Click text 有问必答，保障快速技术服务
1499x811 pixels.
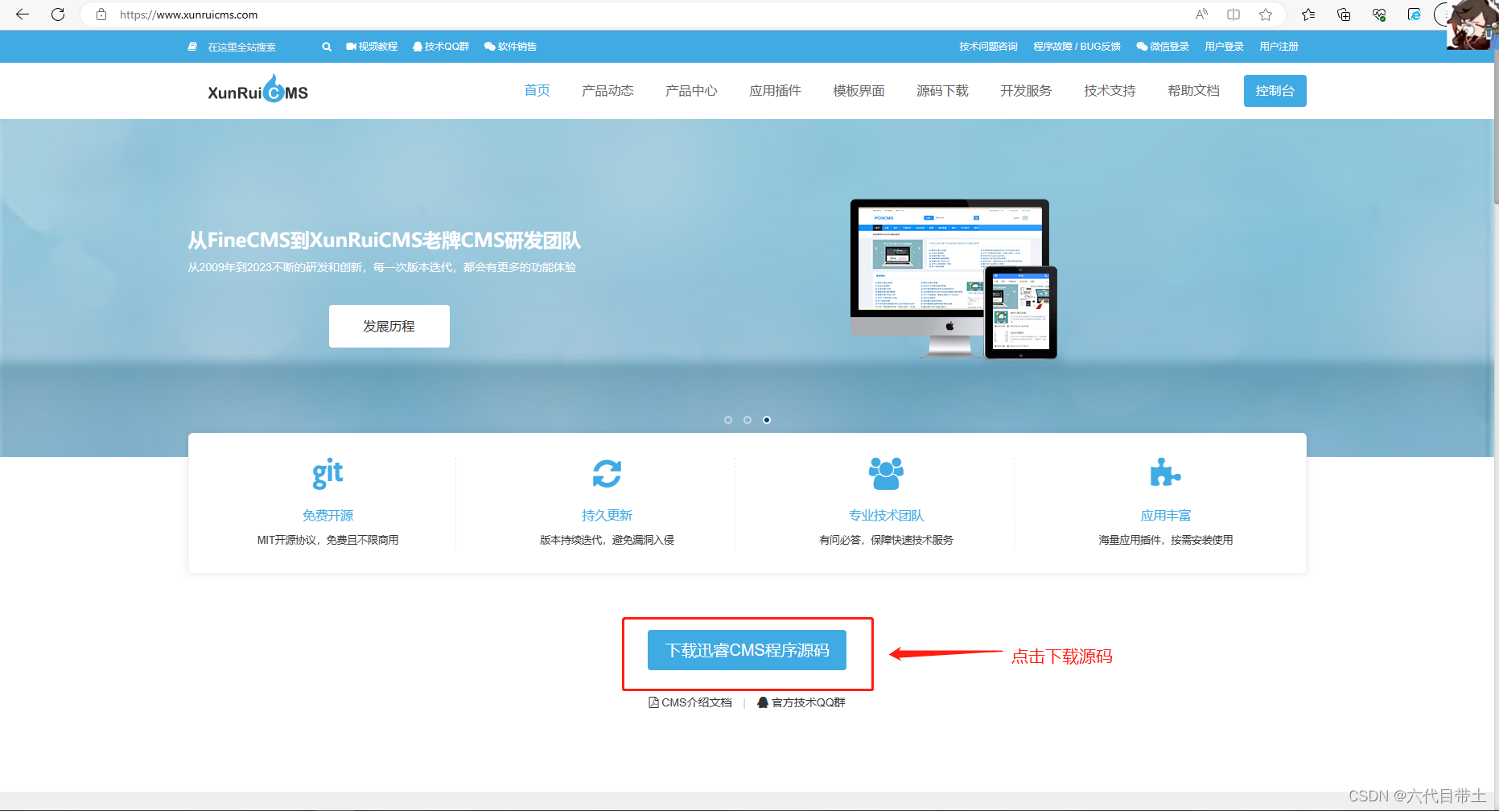coord(886,540)
